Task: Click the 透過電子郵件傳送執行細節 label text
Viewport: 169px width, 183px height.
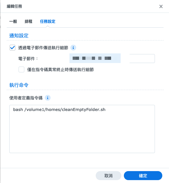Action: point(43,48)
